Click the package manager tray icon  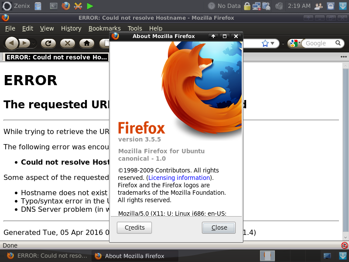(x=266, y=6)
